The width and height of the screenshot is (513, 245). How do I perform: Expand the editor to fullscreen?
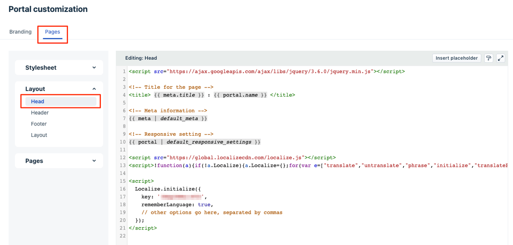tap(501, 58)
